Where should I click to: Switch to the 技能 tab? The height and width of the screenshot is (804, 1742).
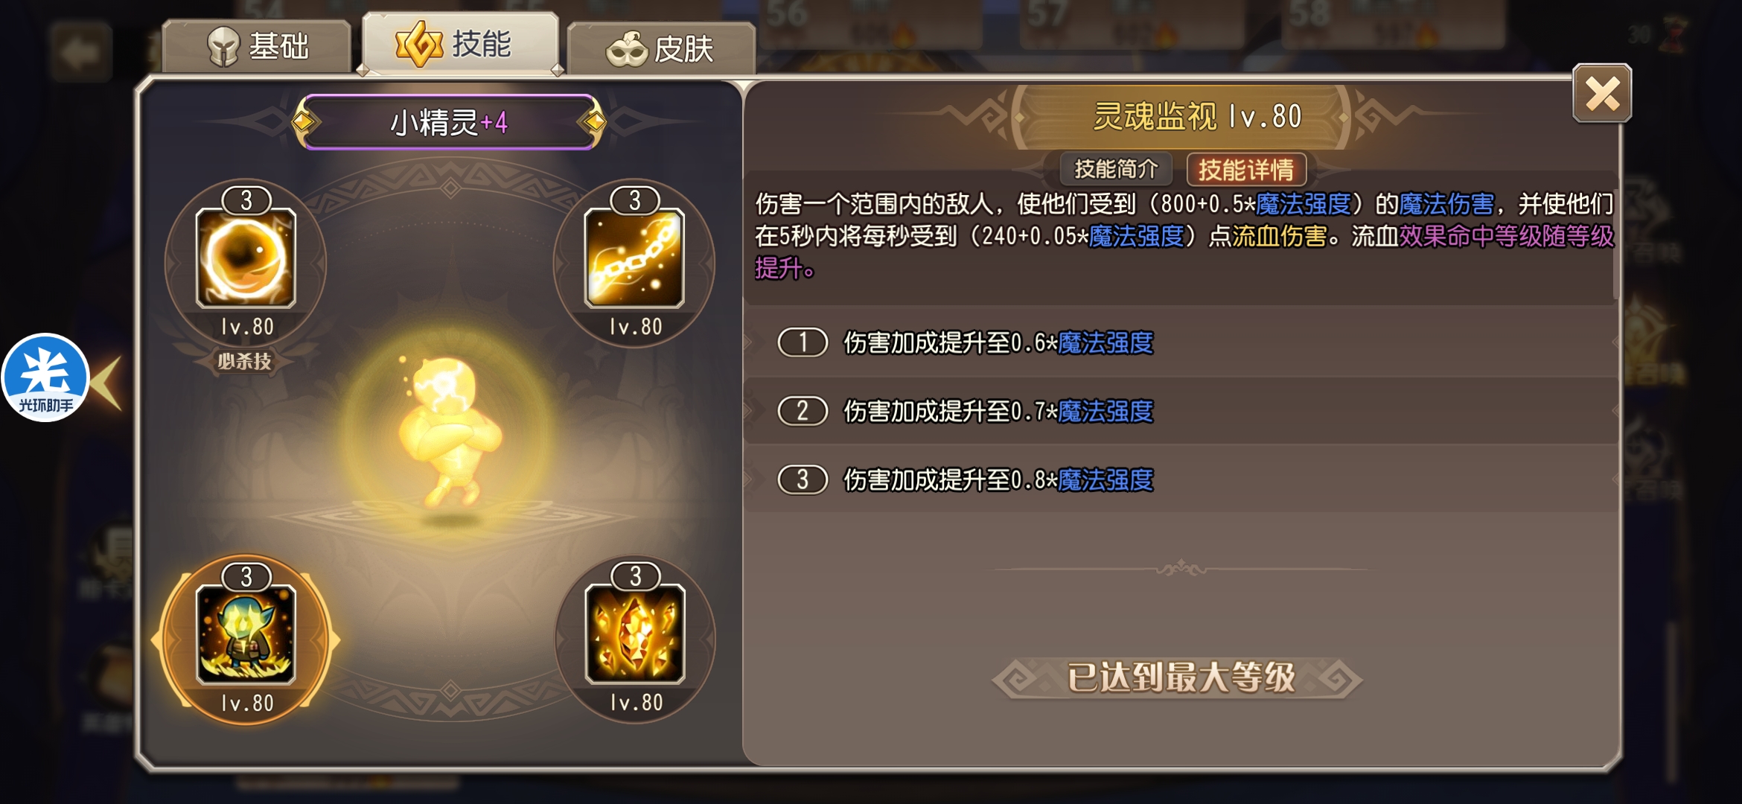tap(460, 43)
